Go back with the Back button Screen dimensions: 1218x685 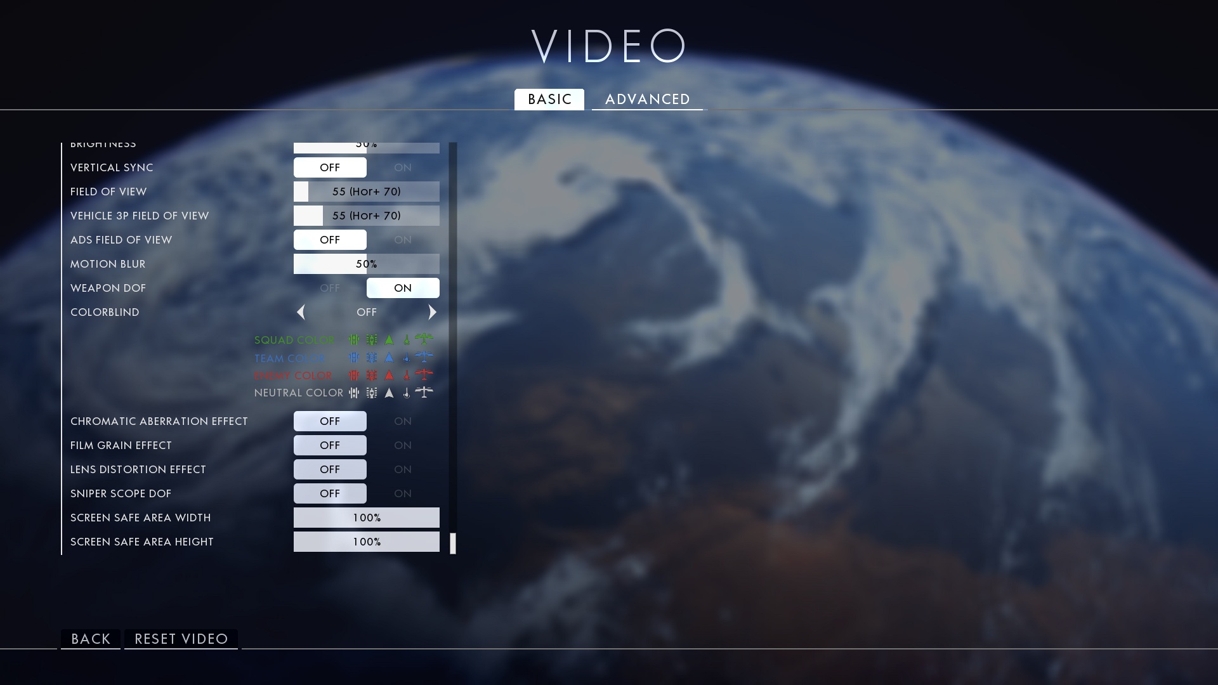(91, 639)
